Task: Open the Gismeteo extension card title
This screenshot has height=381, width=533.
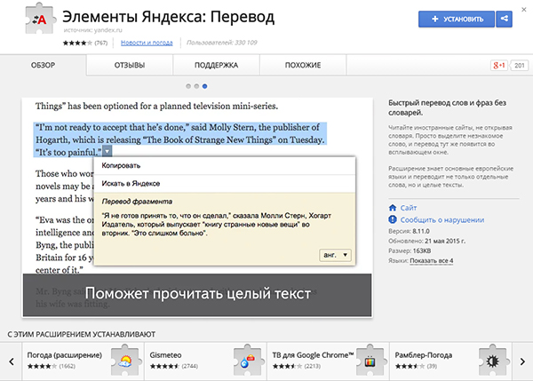Action: coord(165,355)
